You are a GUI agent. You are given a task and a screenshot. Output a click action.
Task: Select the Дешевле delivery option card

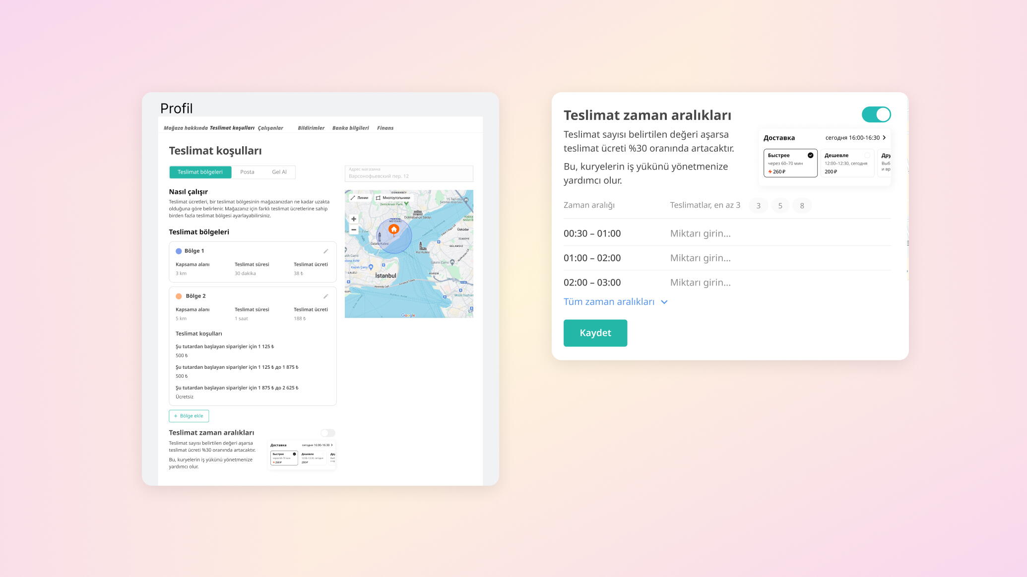846,163
